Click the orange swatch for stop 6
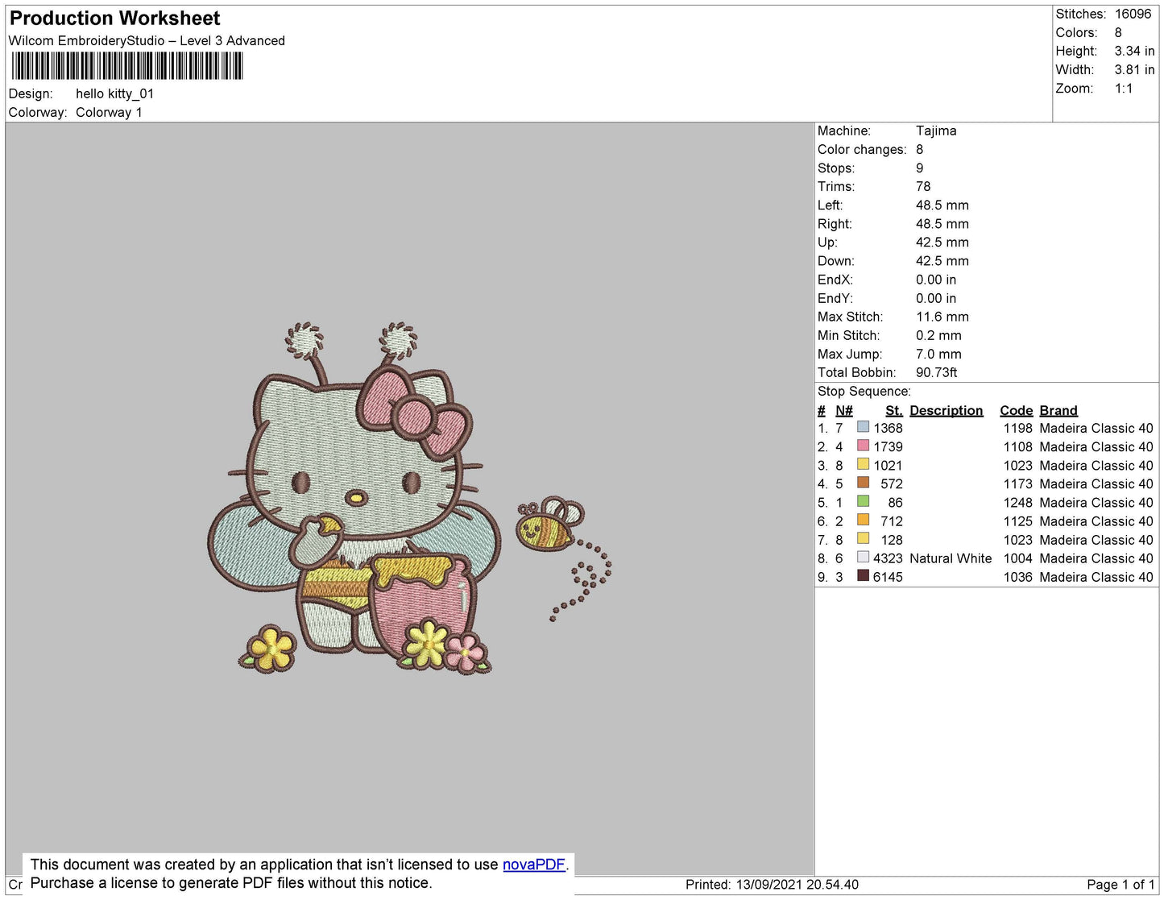Screen dimensions: 1164x900 pos(864,520)
